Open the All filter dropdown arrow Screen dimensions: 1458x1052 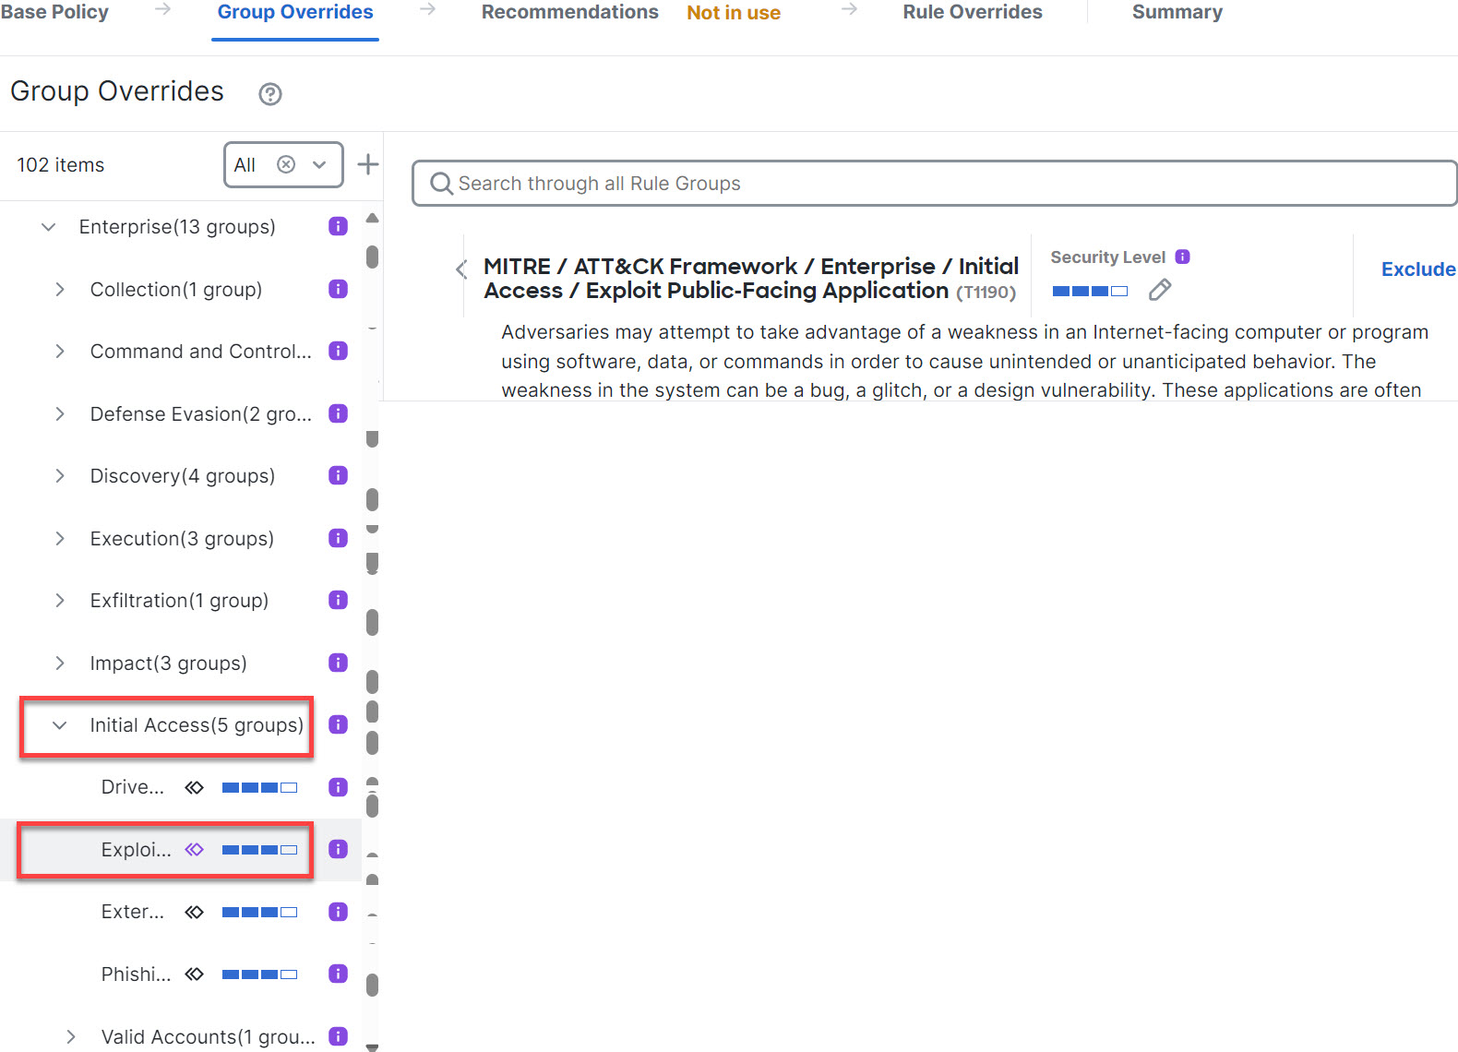[x=319, y=165]
